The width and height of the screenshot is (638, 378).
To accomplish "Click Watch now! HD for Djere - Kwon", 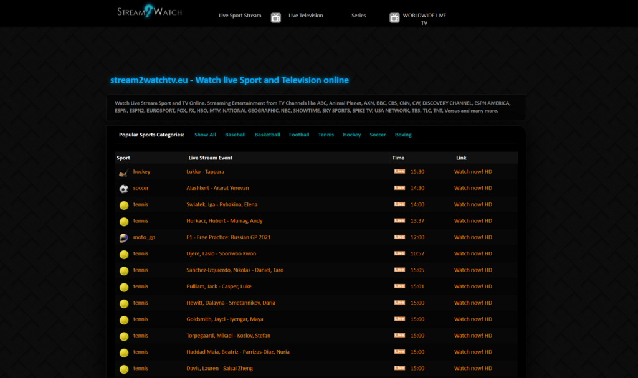I will pos(473,253).
